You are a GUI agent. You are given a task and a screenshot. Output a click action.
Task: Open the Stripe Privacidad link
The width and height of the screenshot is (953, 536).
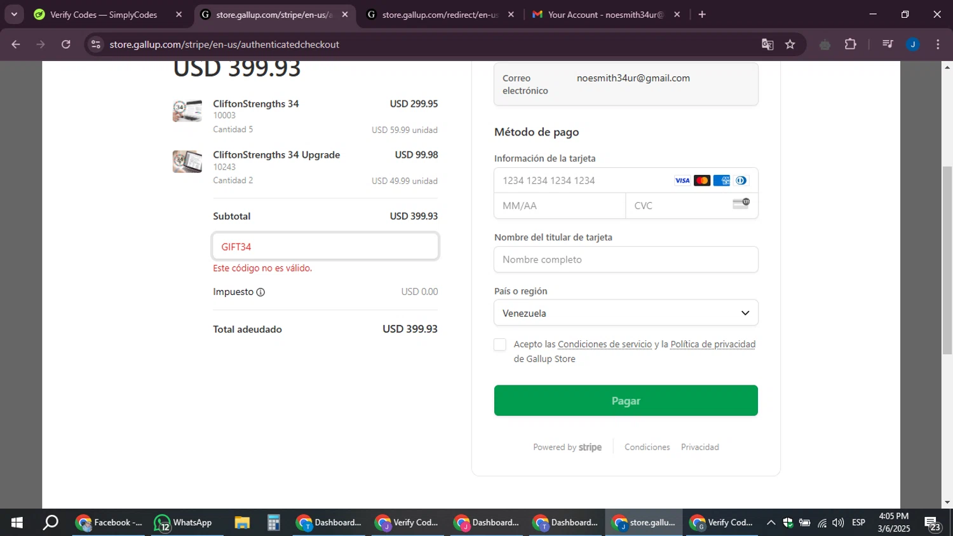coord(700,447)
